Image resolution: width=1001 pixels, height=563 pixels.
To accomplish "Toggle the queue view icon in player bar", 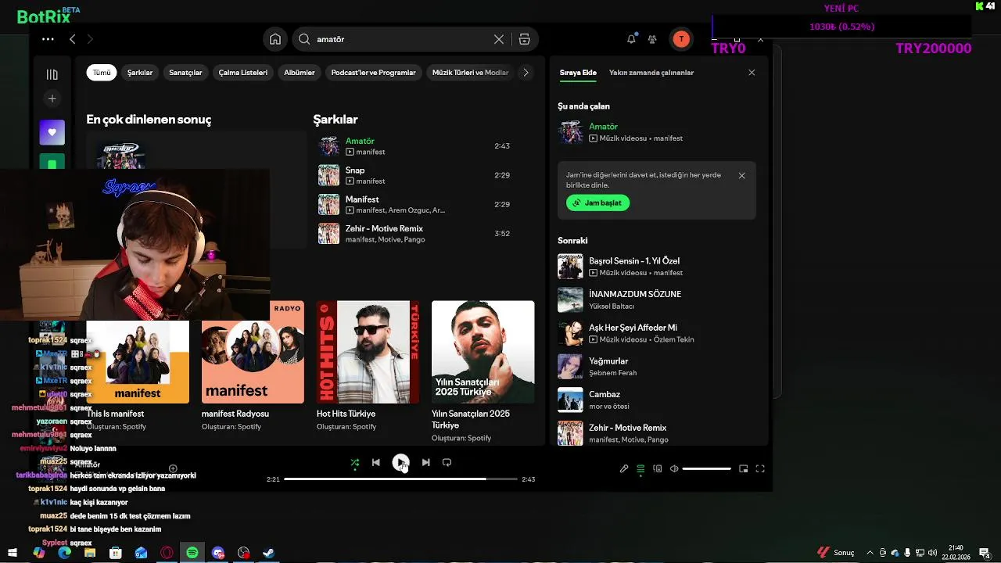I will pos(640,469).
